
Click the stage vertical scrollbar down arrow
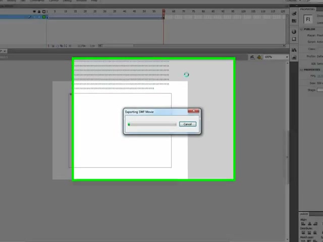(x=287, y=239)
